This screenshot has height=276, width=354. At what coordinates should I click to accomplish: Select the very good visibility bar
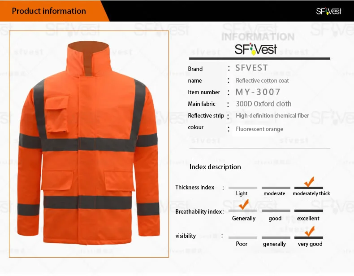(x=309, y=237)
